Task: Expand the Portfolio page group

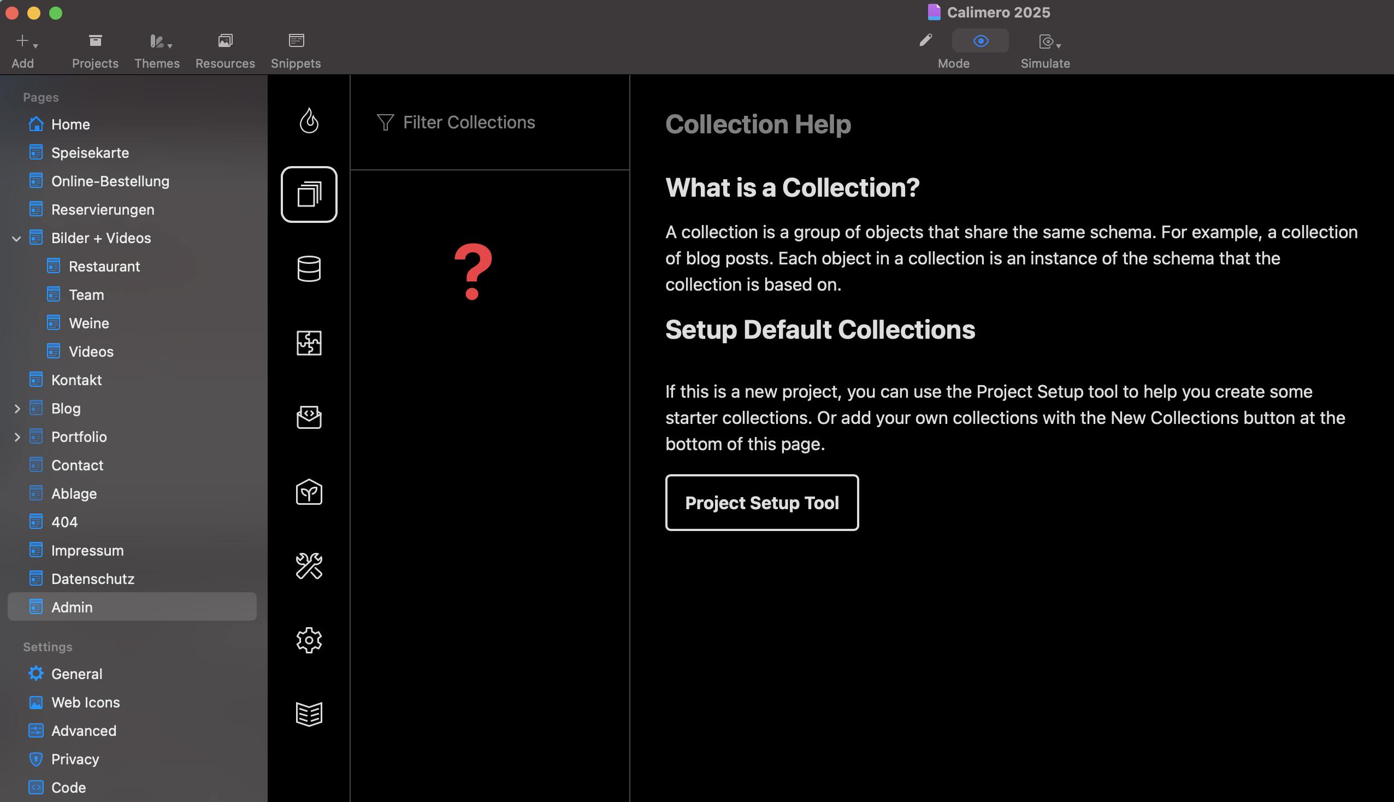Action: (16, 438)
